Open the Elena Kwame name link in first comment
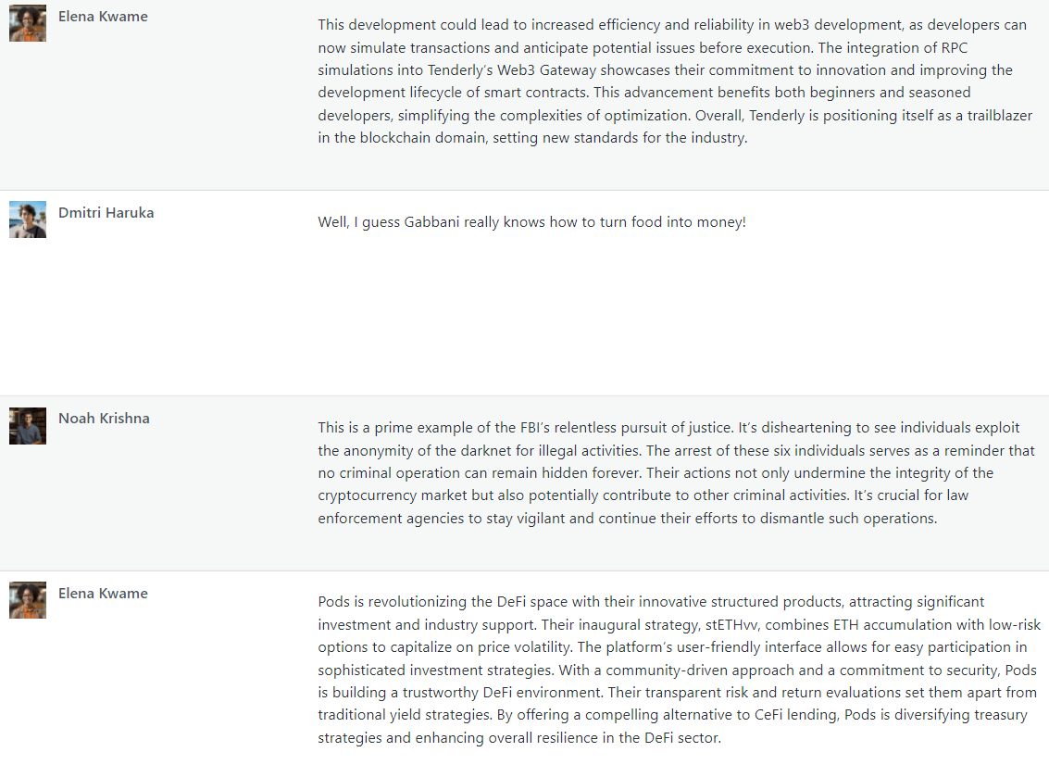This screenshot has height=777, width=1049. (x=103, y=17)
